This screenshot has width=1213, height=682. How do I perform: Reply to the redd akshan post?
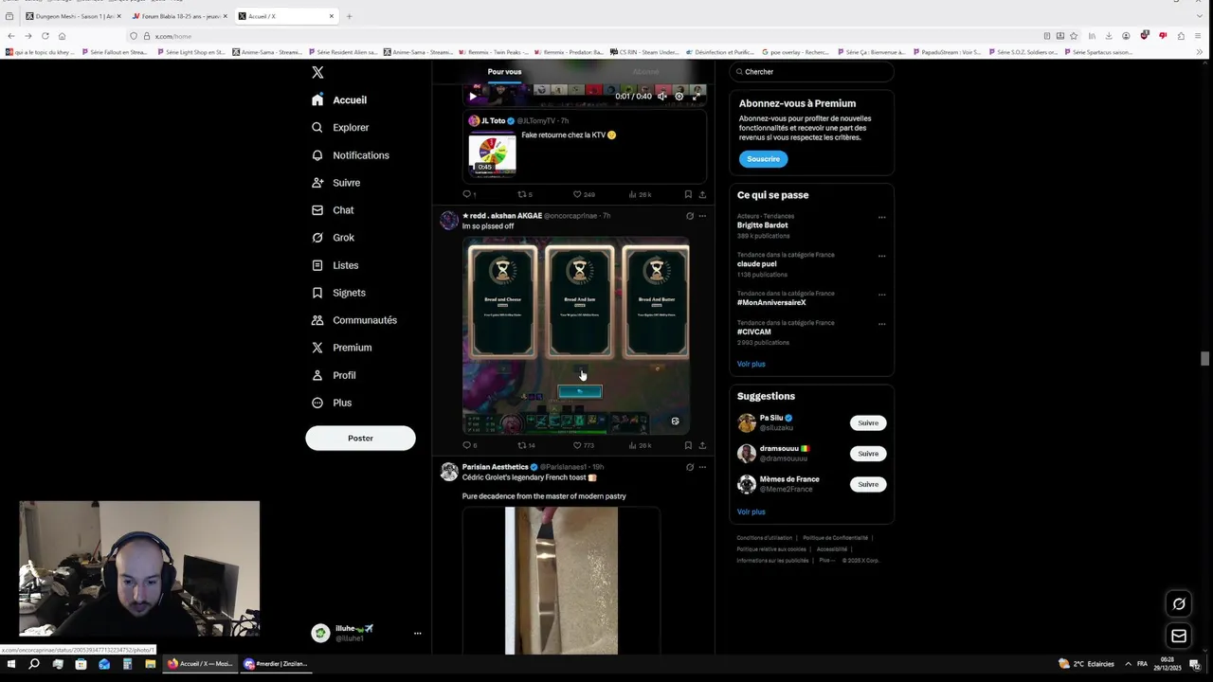coord(468,445)
